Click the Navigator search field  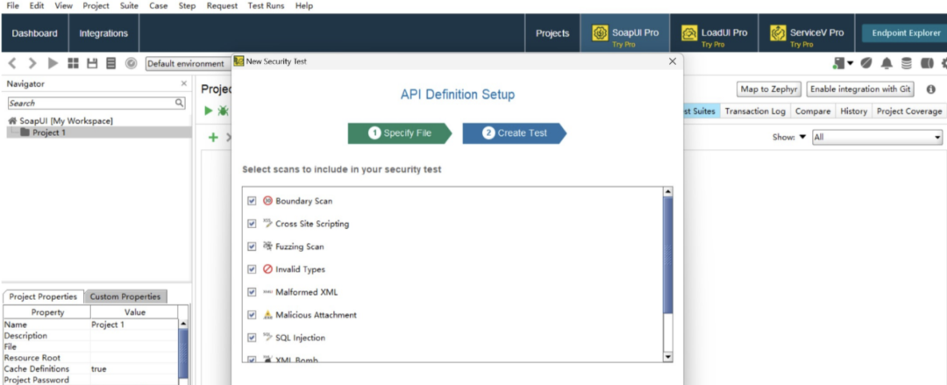tap(90, 103)
